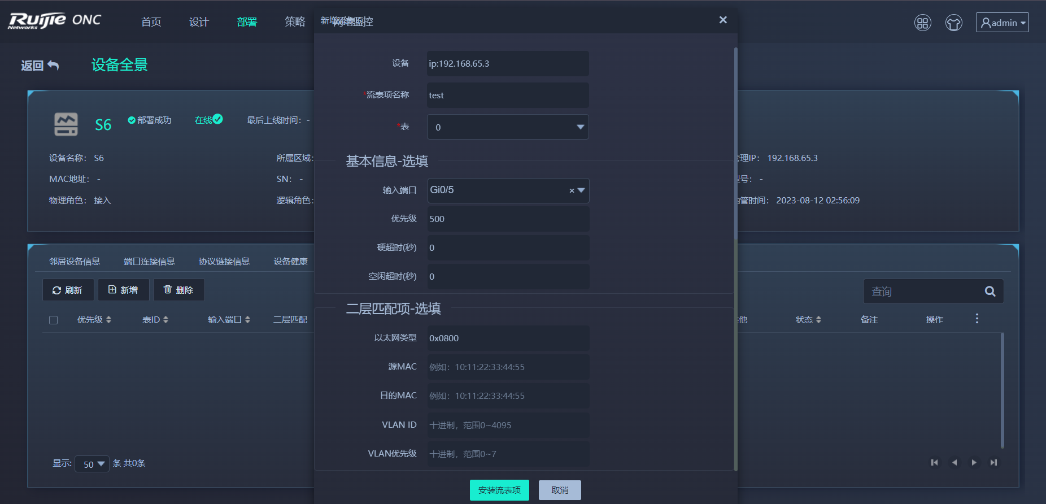Expand the 表 dropdown showing 0
Viewport: 1046px width, 504px height.
508,127
